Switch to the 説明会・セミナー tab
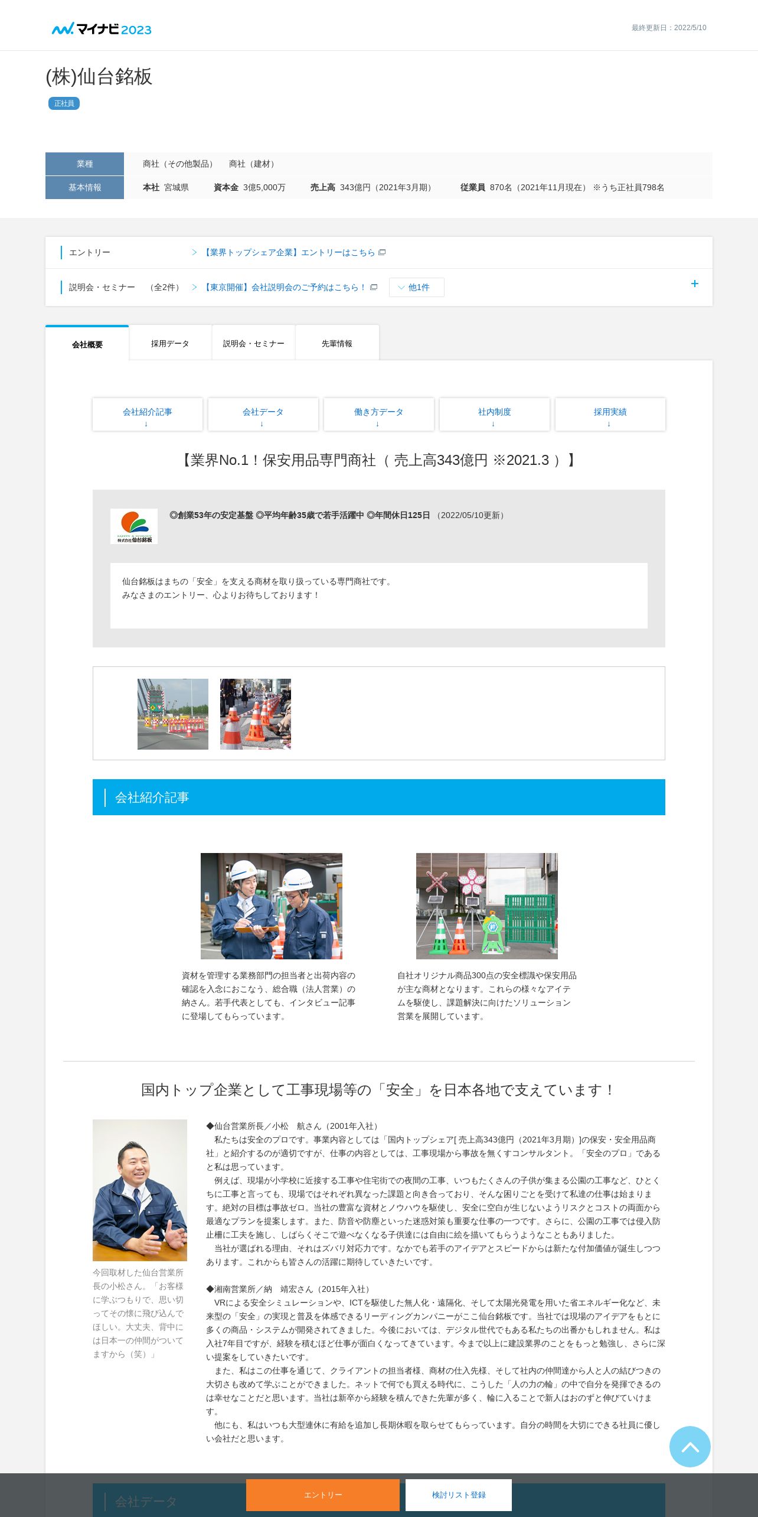The image size is (758, 1517). pos(253,343)
